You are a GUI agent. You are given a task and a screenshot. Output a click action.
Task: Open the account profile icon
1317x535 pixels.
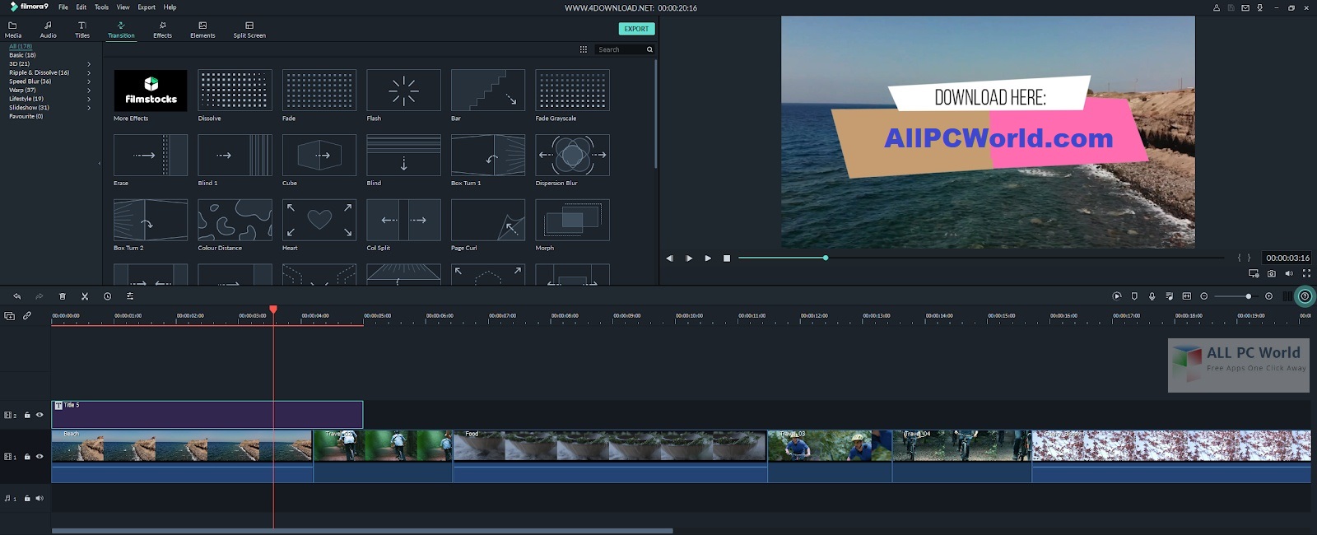tap(1217, 7)
